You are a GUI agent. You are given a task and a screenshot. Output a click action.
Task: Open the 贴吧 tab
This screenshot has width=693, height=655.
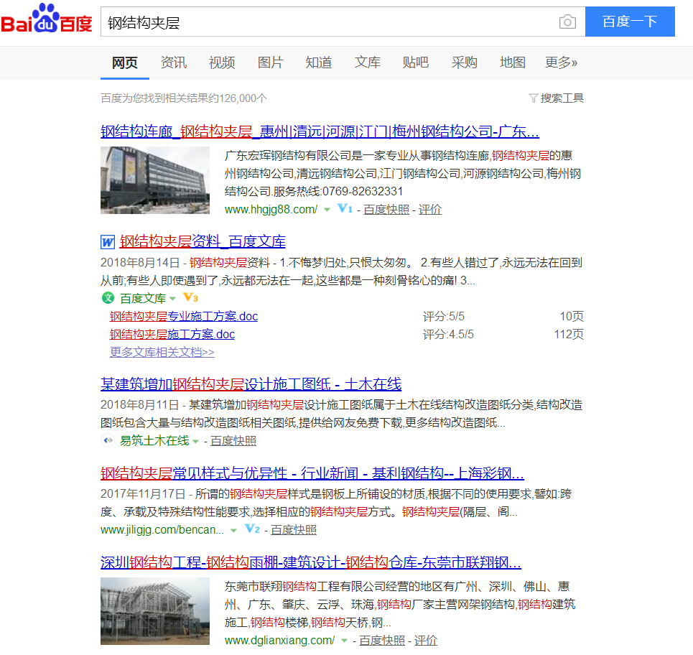[x=416, y=62]
